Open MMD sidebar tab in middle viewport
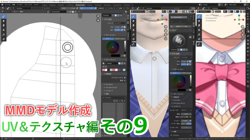This screenshot has width=250, height=140. tap(194, 37)
